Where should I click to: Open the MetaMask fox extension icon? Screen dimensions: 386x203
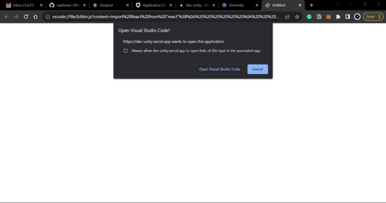pyautogui.click(x=329, y=17)
